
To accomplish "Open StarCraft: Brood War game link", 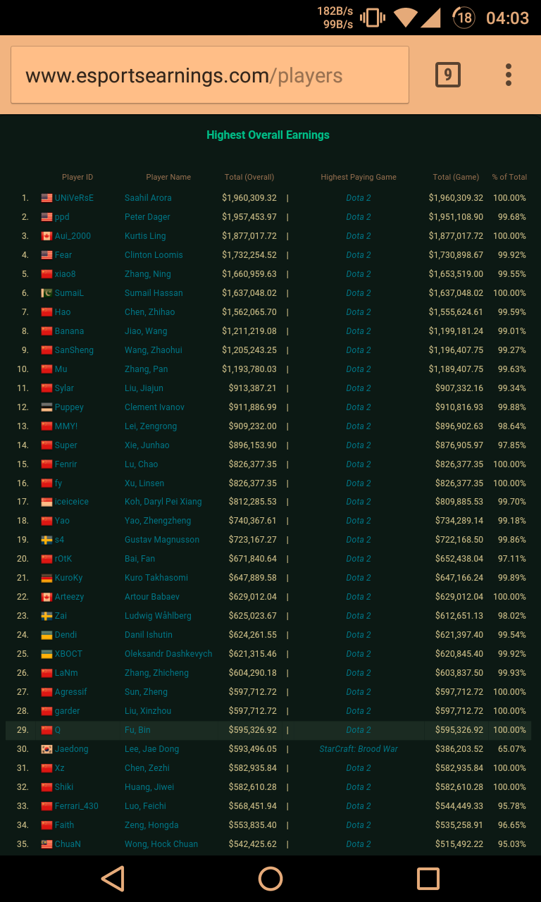I will pyautogui.click(x=359, y=749).
